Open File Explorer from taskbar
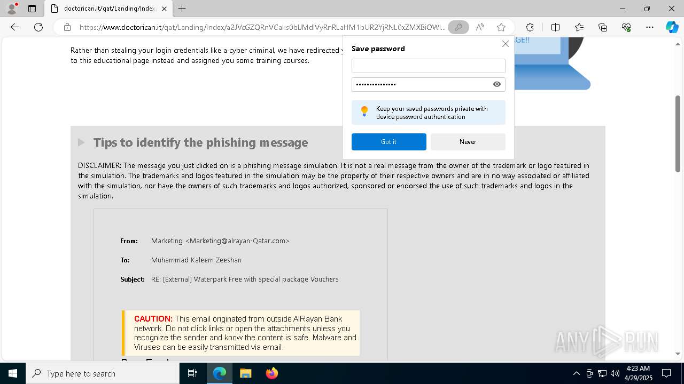This screenshot has height=384, width=684. point(245,373)
